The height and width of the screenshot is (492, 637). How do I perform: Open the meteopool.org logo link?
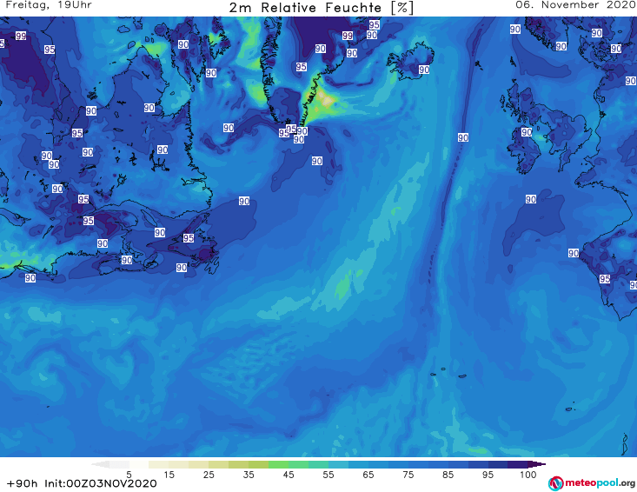592,483
